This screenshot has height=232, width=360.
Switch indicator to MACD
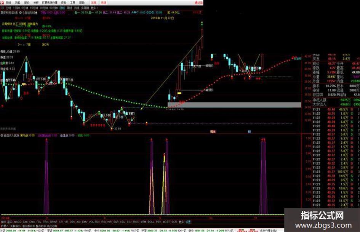pyautogui.click(x=18, y=222)
